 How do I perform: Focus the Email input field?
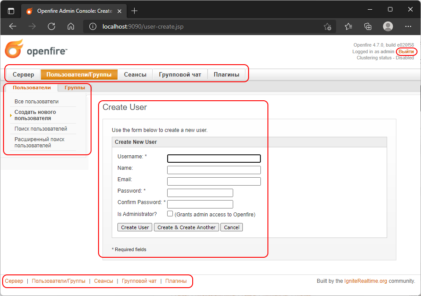coord(214,181)
